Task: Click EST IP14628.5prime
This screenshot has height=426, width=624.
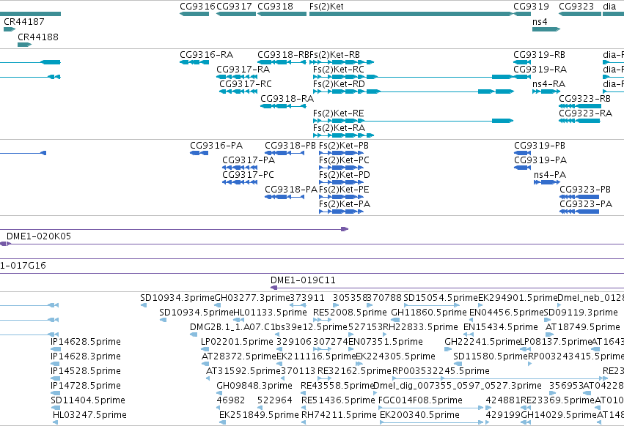Action: point(86,342)
